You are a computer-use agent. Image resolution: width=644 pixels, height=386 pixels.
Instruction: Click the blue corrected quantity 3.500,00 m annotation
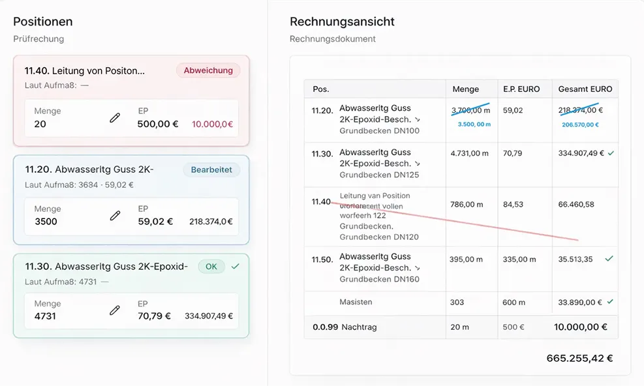[x=474, y=124]
